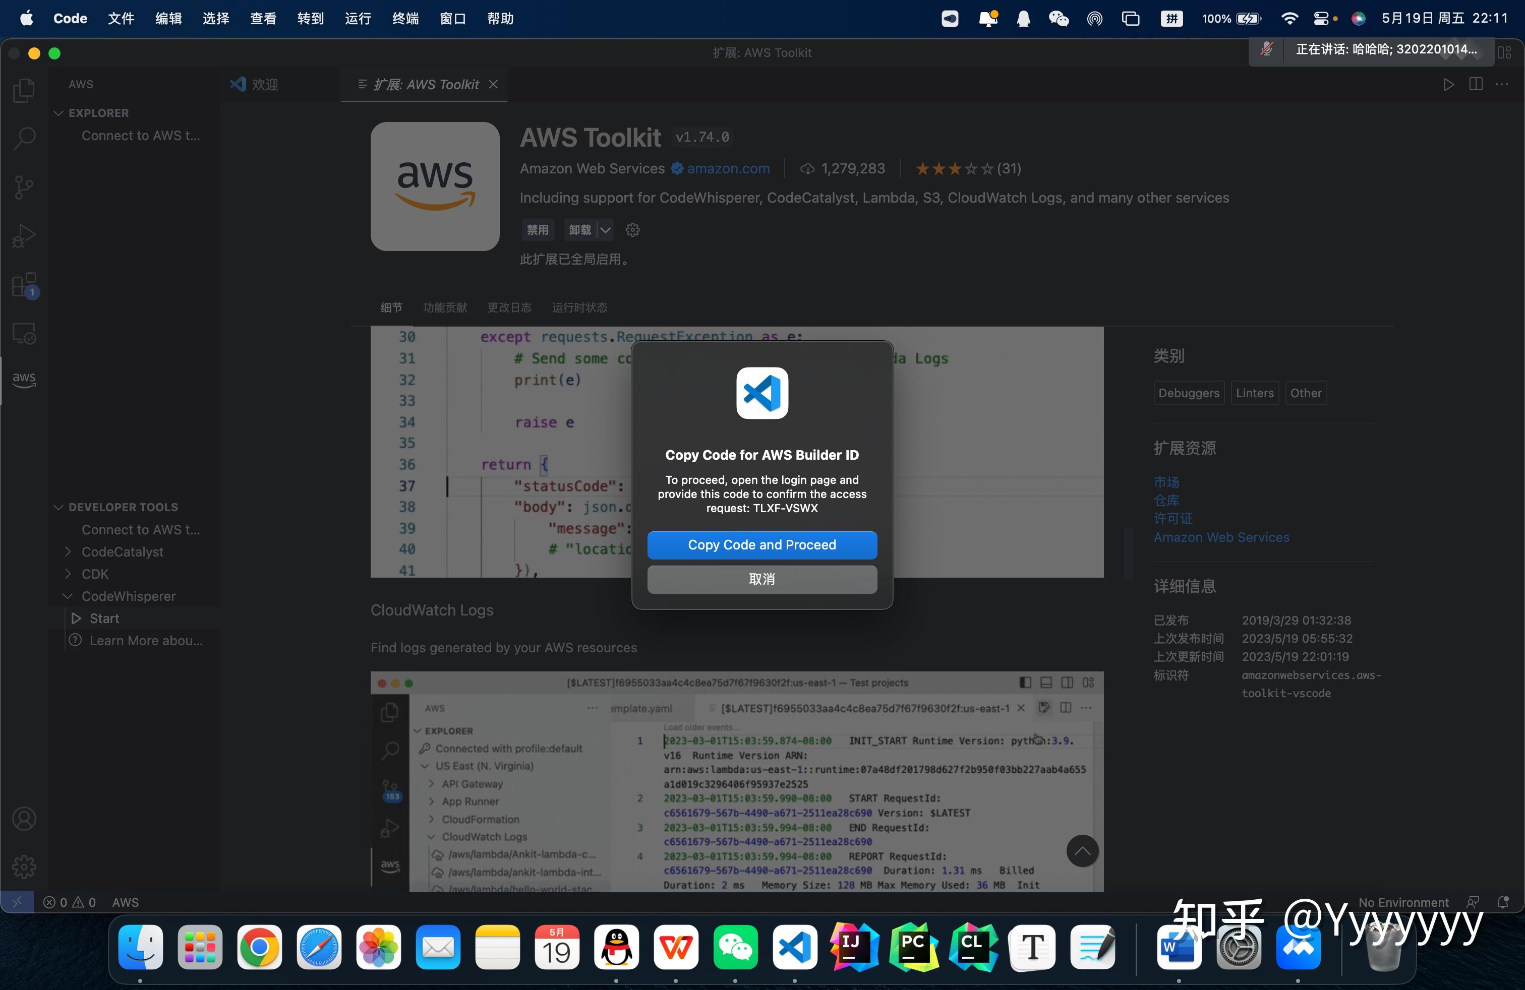
Task: Open Run and Debug view icon
Action: 24,236
